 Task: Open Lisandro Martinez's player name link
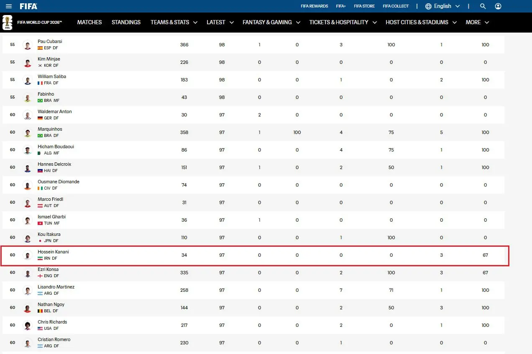56,287
